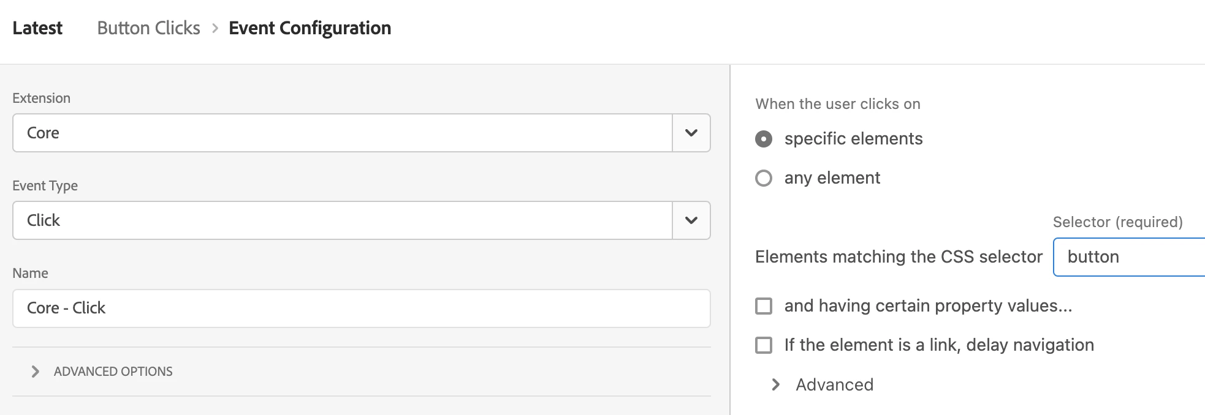
Task: Click the 'any element' label text
Action: point(832,178)
